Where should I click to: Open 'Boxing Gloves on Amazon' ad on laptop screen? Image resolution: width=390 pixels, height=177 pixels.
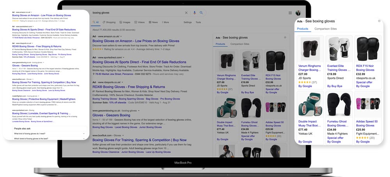coord(136,41)
